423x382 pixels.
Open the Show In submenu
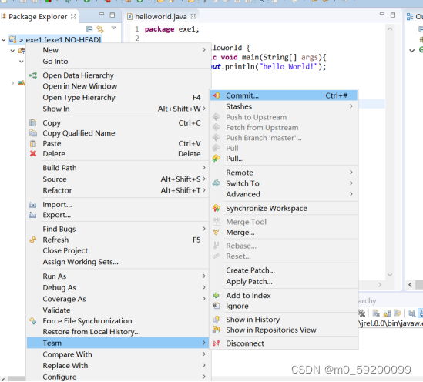tap(118, 109)
